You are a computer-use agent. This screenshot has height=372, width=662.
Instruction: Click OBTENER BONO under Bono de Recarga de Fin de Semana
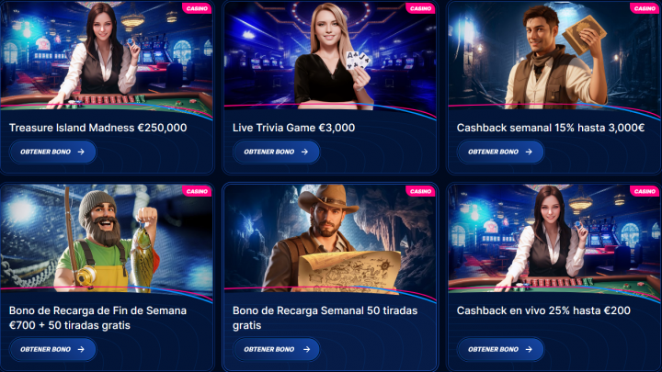pyautogui.click(x=52, y=349)
